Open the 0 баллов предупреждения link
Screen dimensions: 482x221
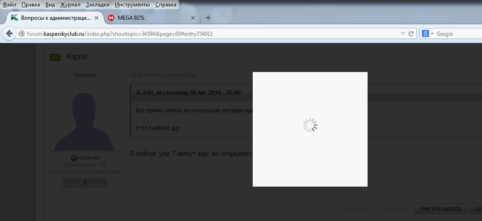pyautogui.click(x=85, y=172)
